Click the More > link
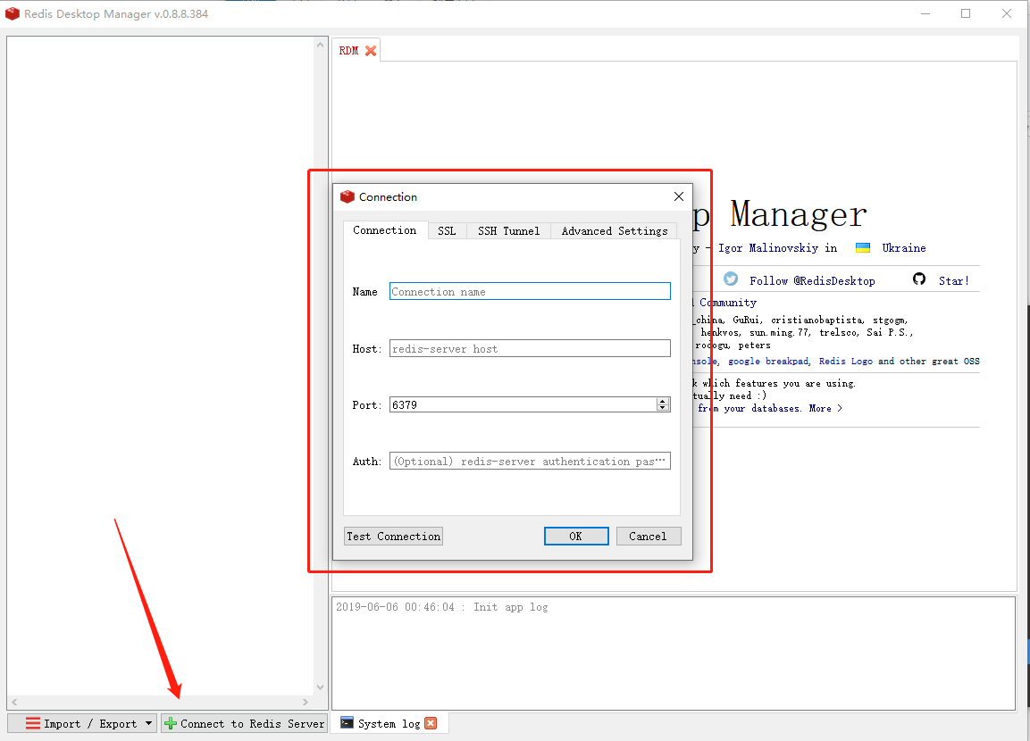 coord(825,408)
